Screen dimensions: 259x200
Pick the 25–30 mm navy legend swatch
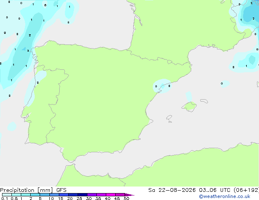(82, 195)
